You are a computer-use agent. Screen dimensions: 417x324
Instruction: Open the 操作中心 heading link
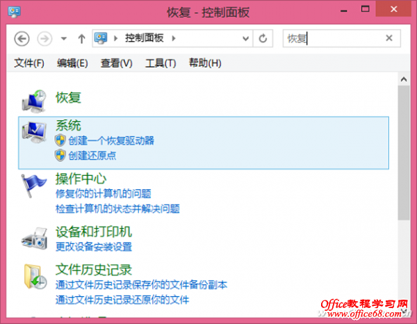[81, 179]
